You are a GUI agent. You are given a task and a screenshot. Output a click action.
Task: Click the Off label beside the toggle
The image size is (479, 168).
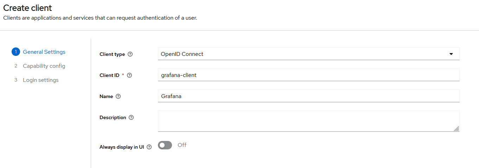(x=182, y=145)
